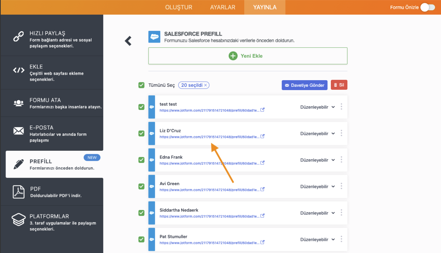Open the prefill URL link for test test
The height and width of the screenshot is (253, 441).
click(209, 110)
